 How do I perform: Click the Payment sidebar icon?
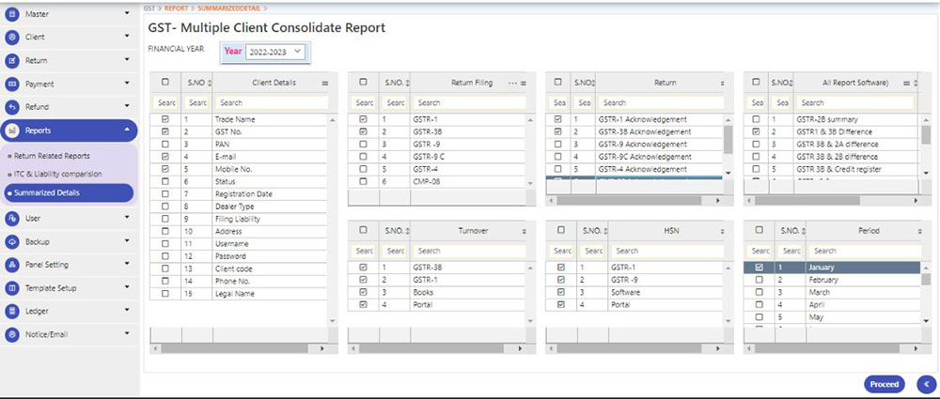(x=12, y=84)
